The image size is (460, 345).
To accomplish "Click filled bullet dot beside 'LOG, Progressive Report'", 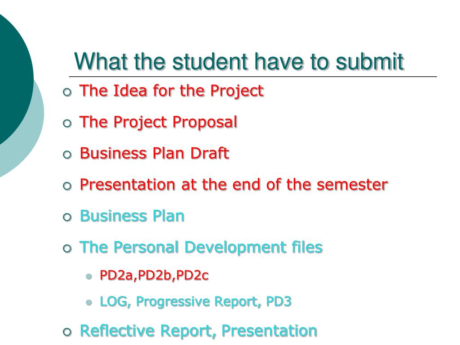I will [89, 302].
